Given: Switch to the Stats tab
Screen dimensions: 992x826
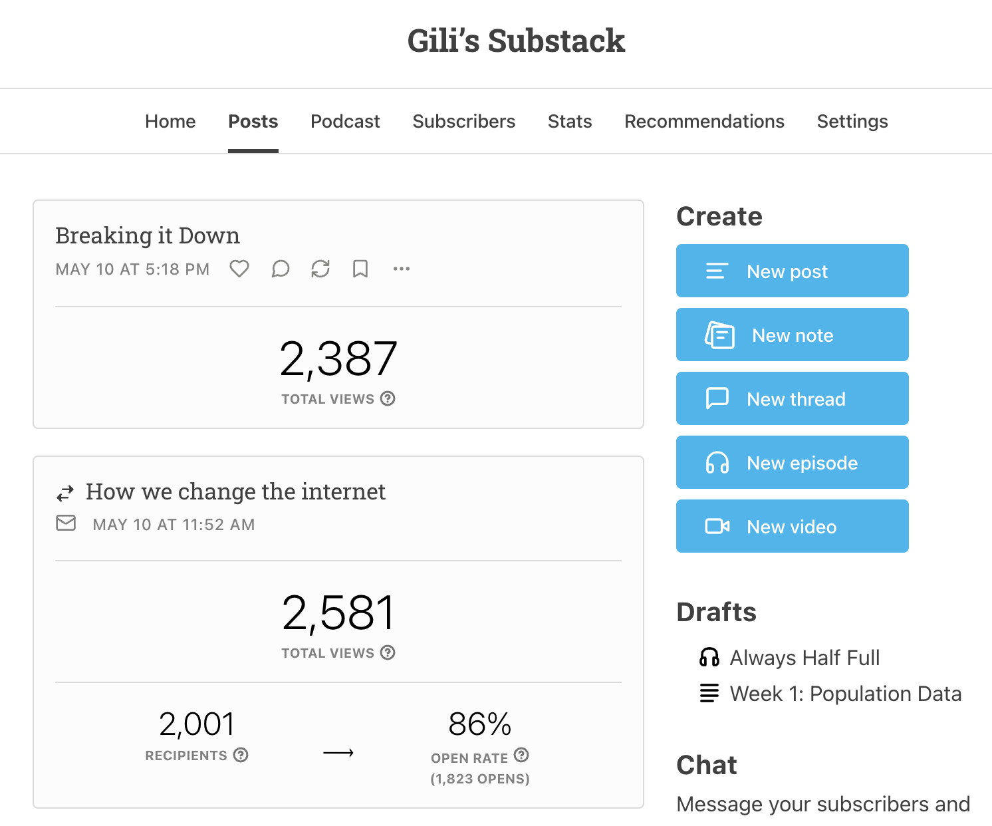Looking at the screenshot, I should click(570, 121).
